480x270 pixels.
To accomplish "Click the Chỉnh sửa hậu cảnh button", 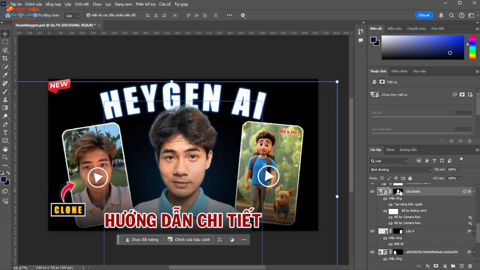I will click(x=188, y=240).
